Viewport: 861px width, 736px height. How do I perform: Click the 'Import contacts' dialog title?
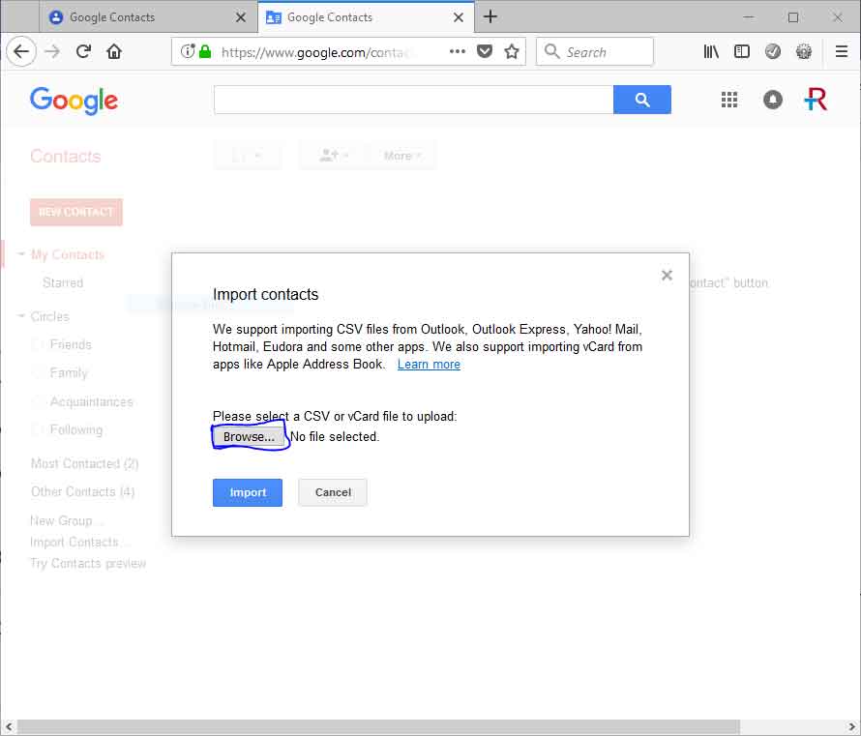pos(265,295)
